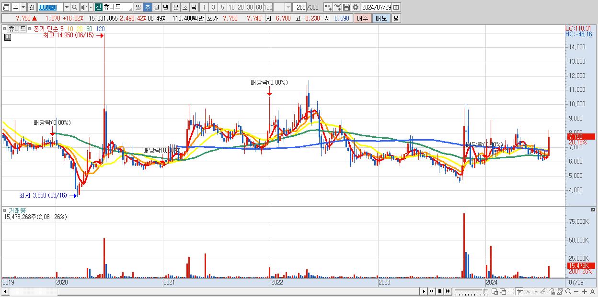Viewport: 598px width, 297px height.
Task: Open the empty interval combo box dropdown
Action: [x=288, y=7]
